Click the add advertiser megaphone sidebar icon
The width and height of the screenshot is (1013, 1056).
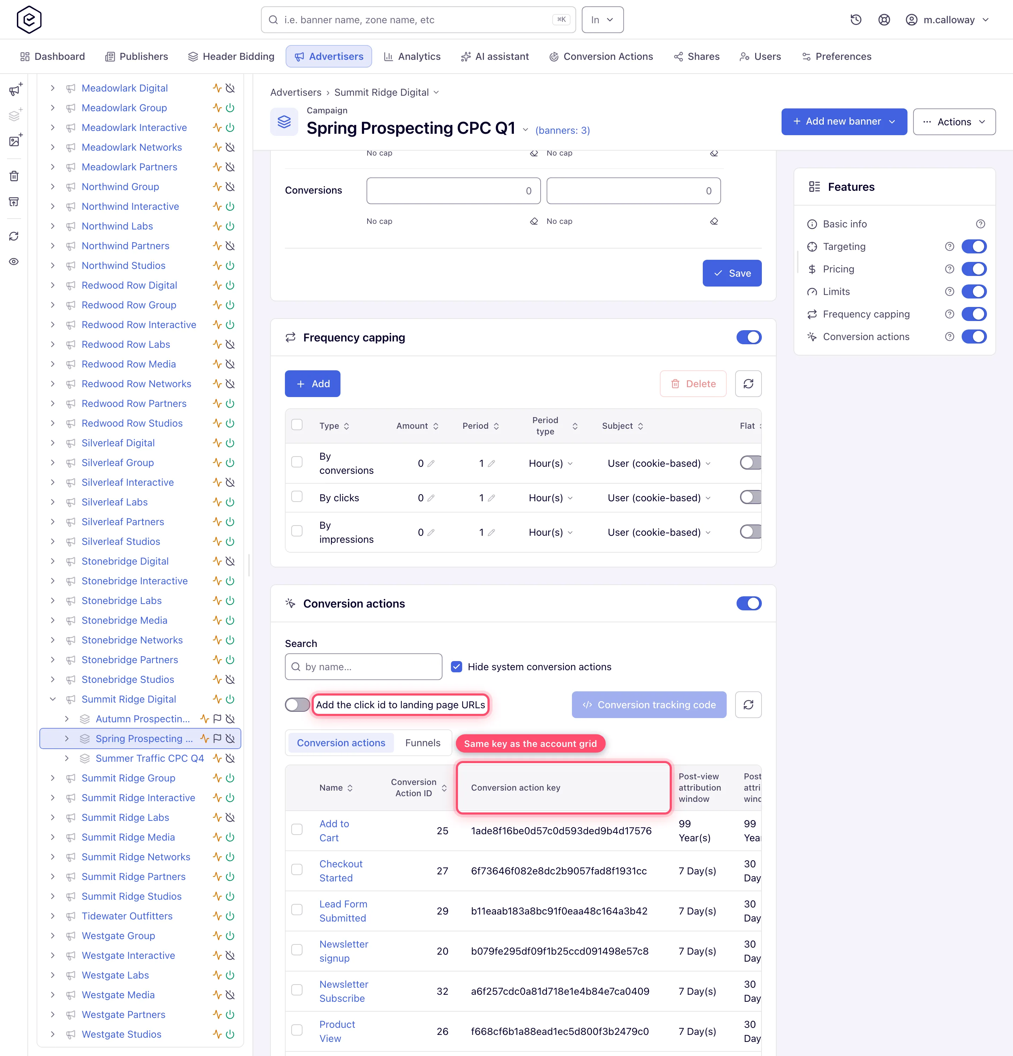[15, 89]
